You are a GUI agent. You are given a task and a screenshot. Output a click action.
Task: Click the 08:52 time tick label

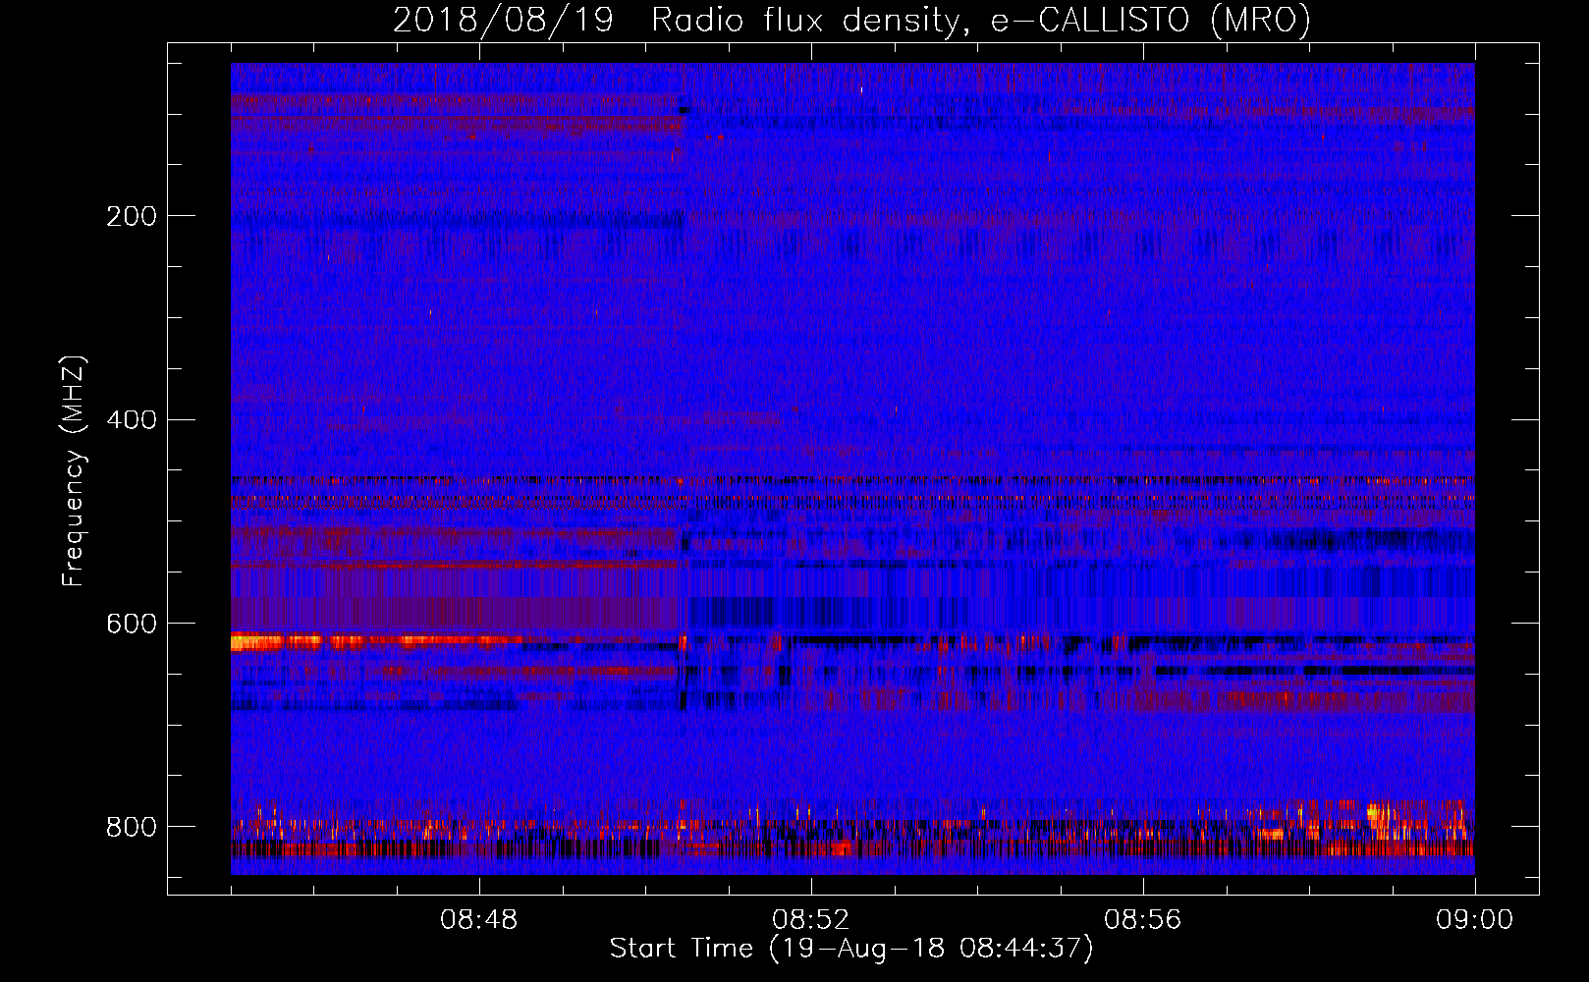coord(811,920)
